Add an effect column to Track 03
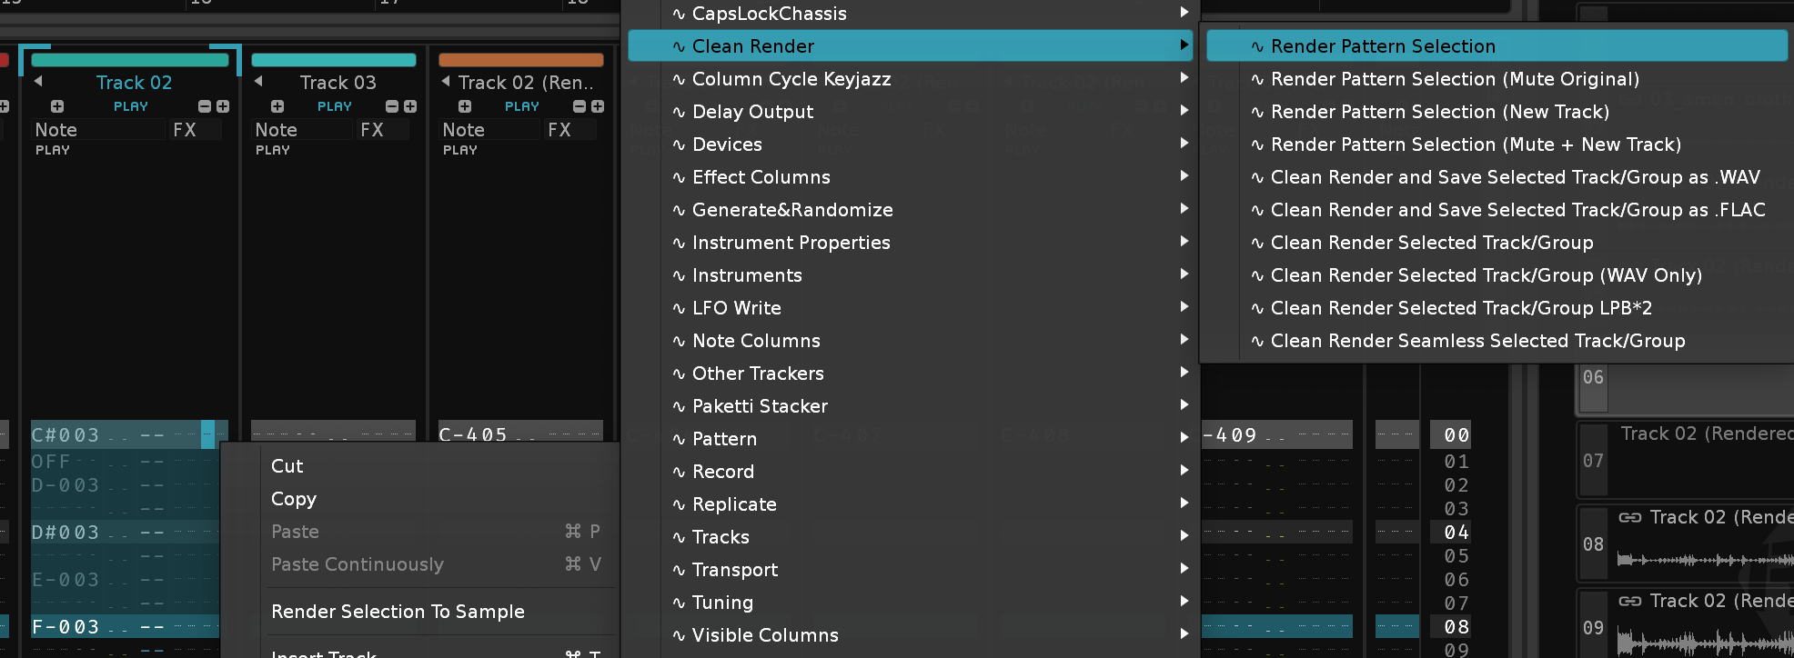This screenshot has width=1794, height=658. coord(410,106)
